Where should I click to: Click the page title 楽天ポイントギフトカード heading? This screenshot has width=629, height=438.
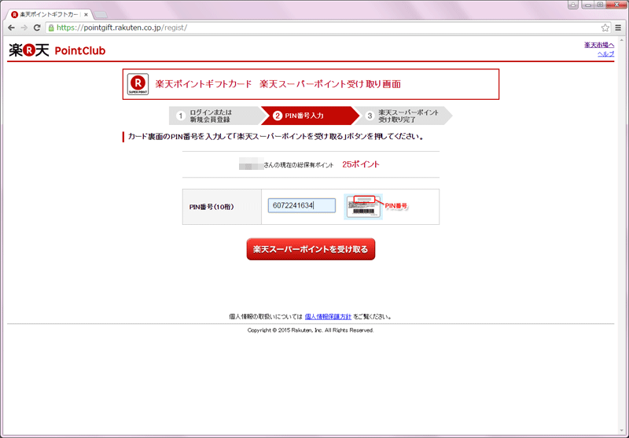pyautogui.click(x=278, y=84)
